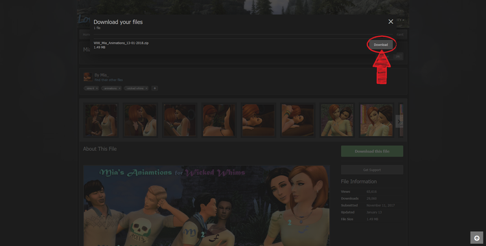
Task: Click the Download button in the dialog
Action: (x=380, y=45)
